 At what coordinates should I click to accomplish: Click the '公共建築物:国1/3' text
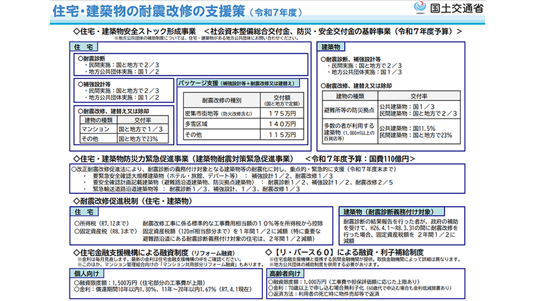[x=407, y=107]
